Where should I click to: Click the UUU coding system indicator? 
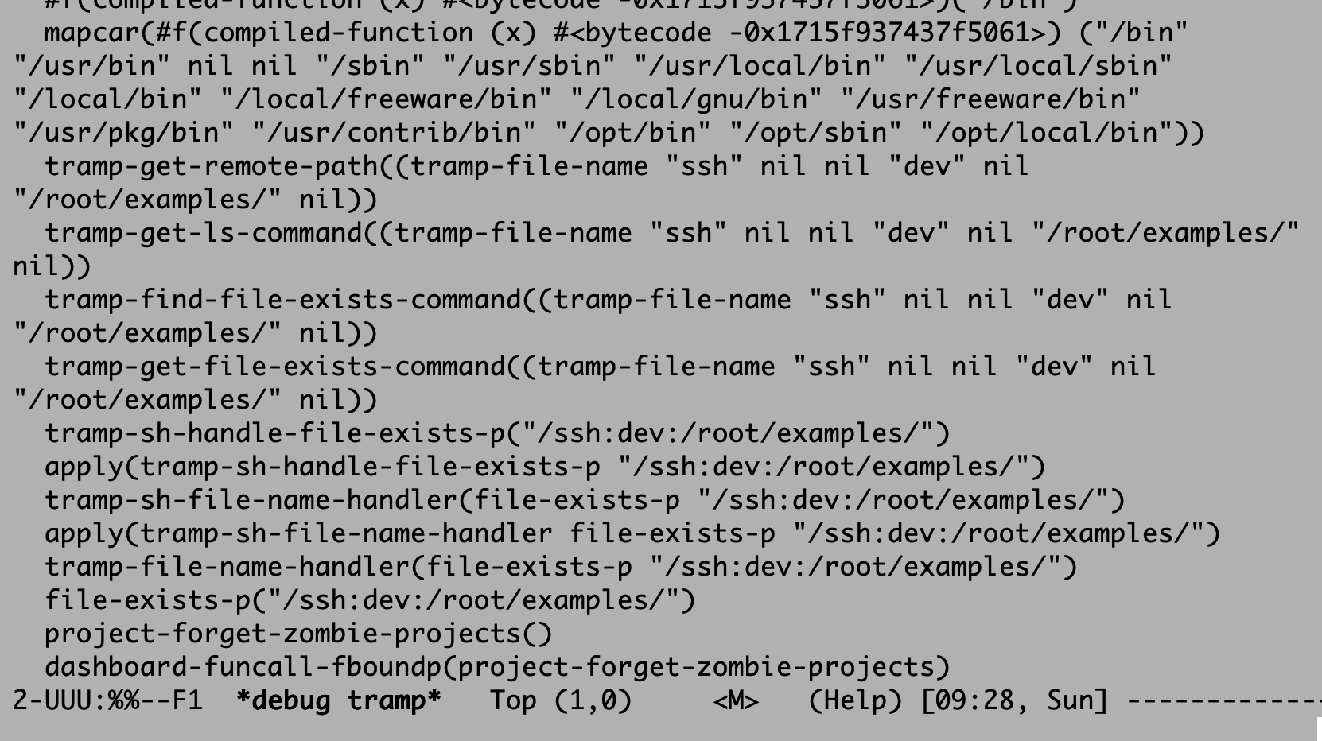point(68,700)
